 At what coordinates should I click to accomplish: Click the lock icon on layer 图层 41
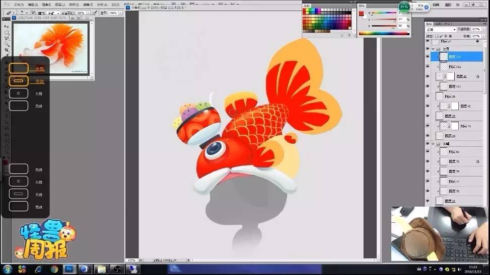click(x=478, y=76)
